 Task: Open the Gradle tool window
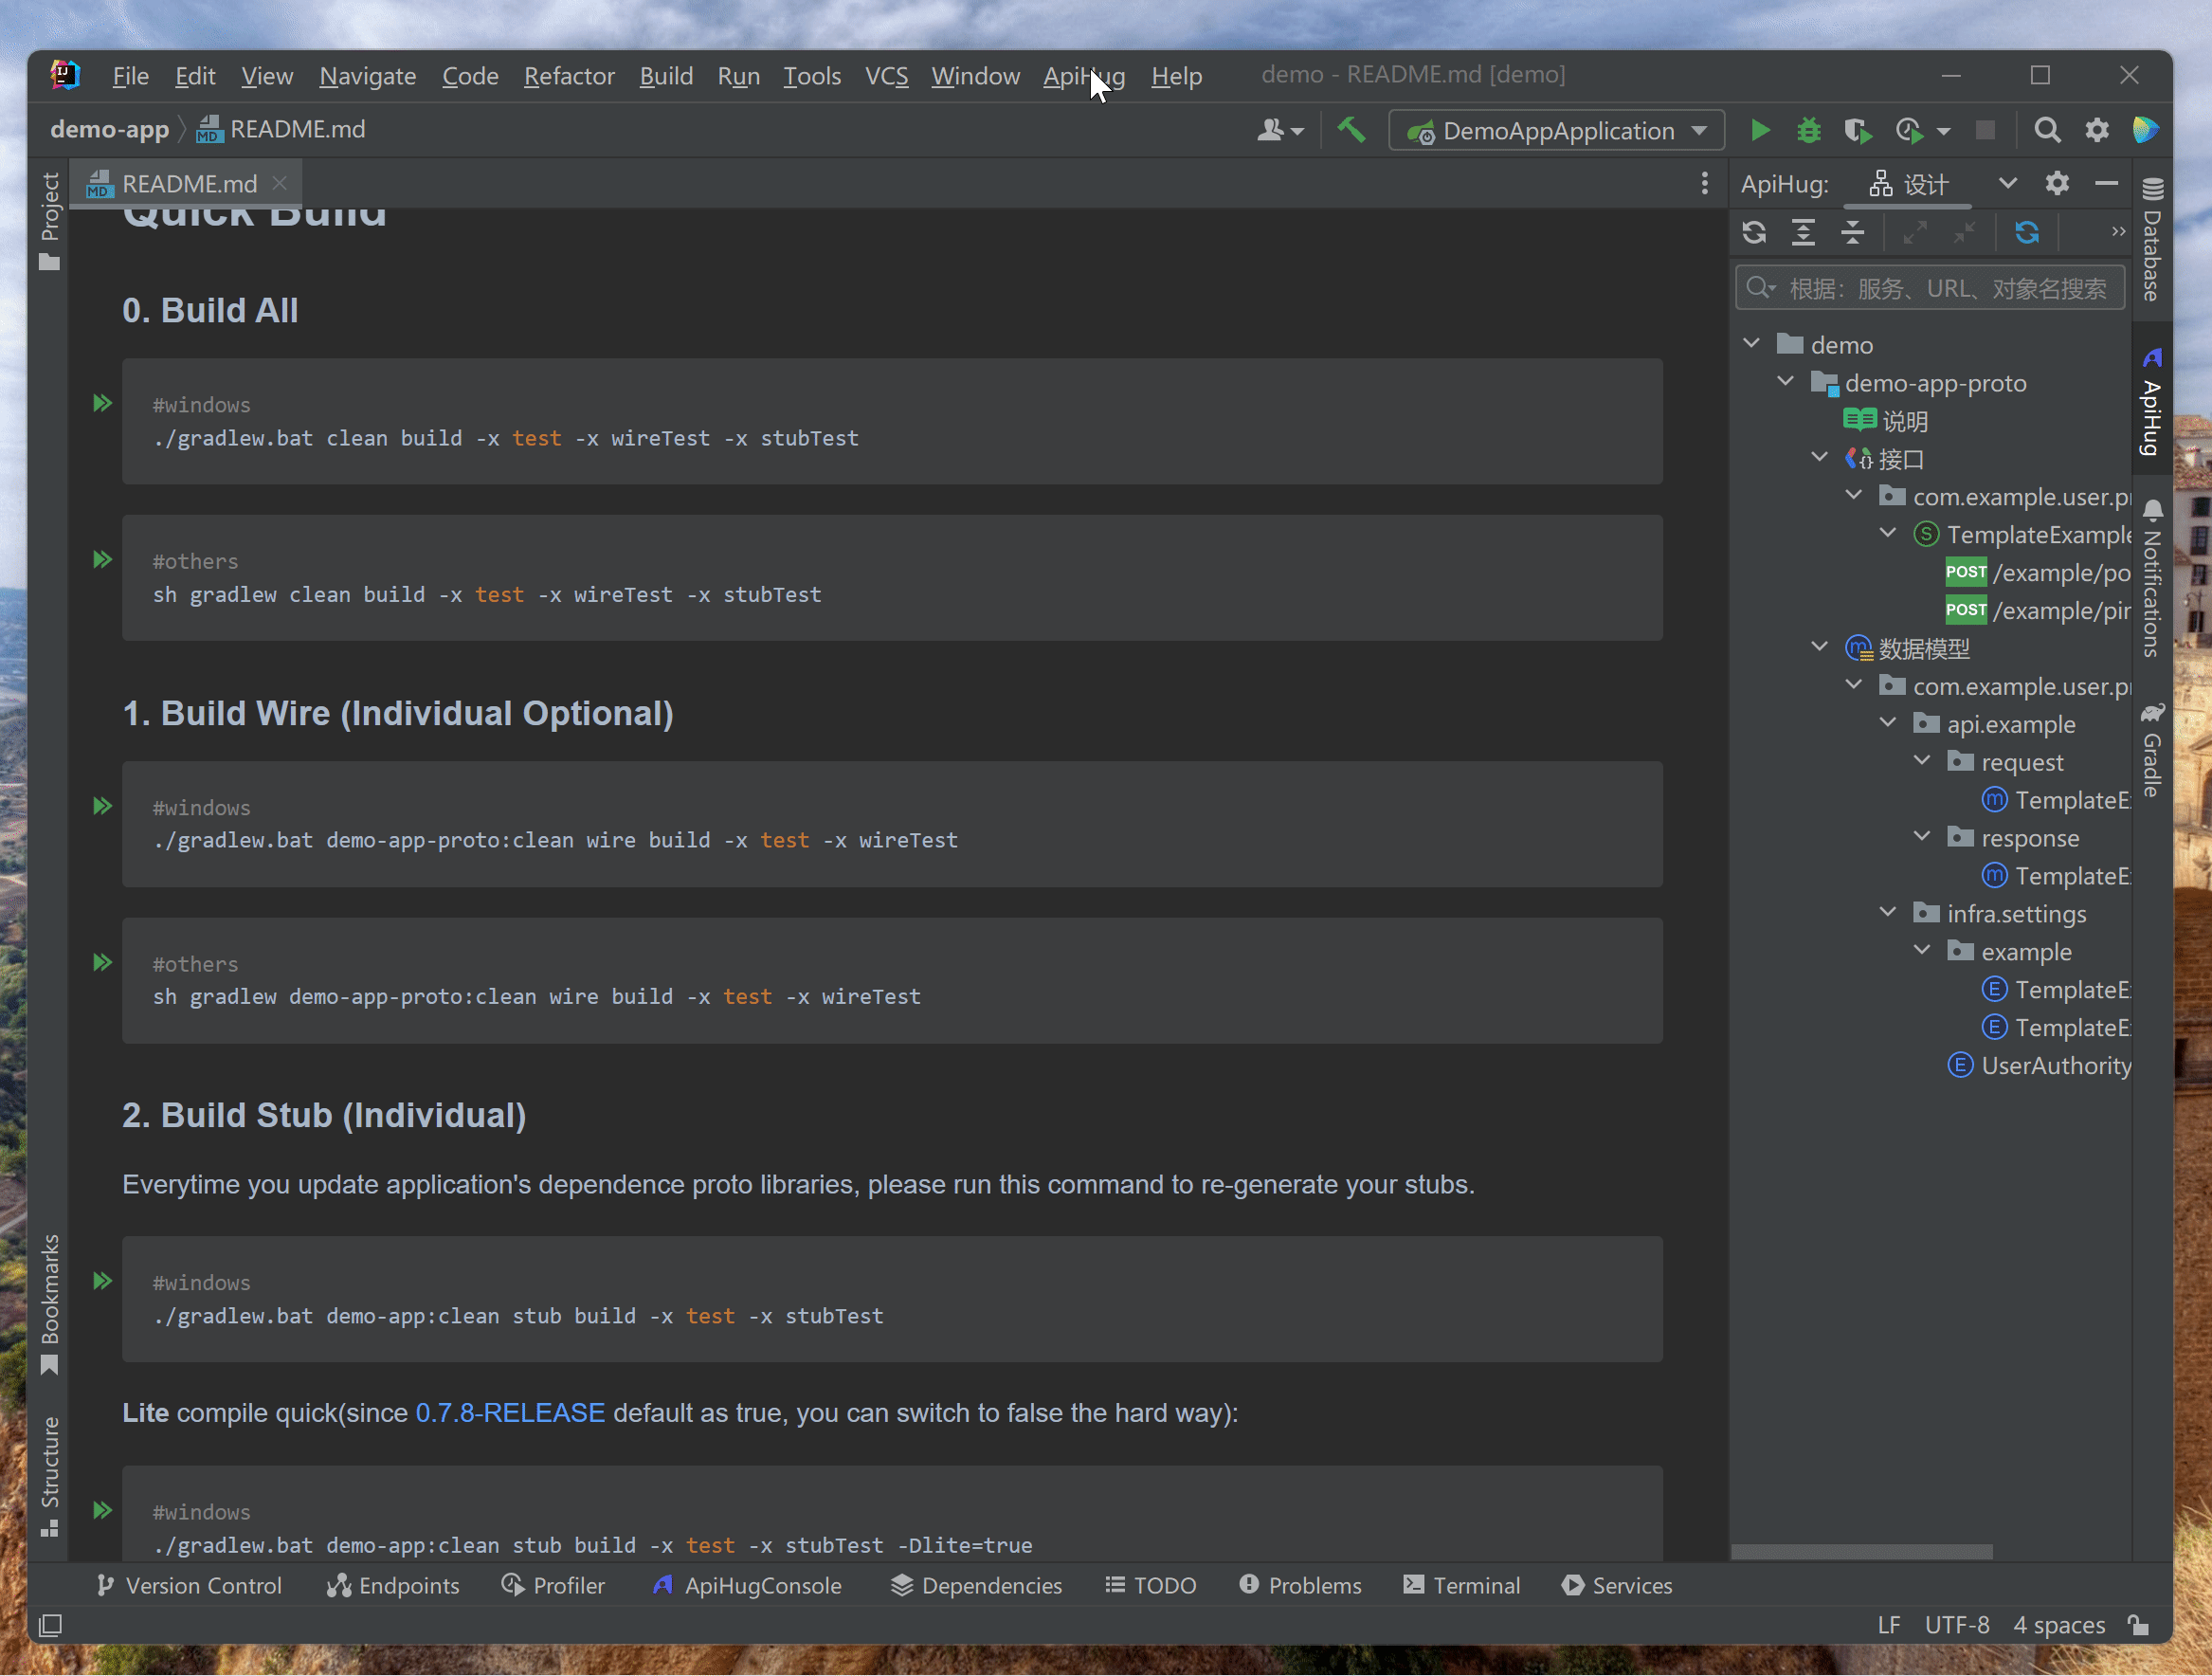pyautogui.click(x=2151, y=755)
